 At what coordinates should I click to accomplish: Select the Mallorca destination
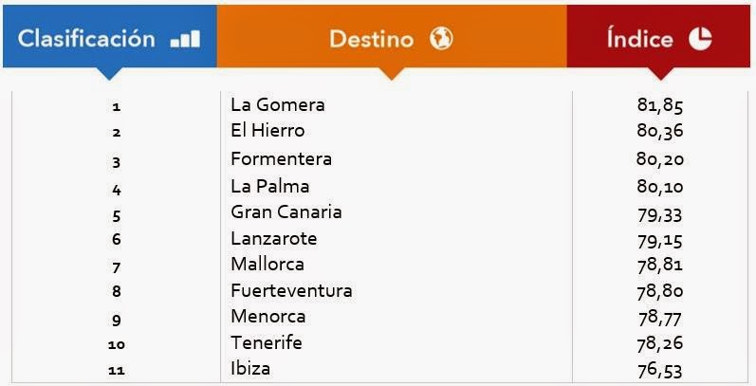[267, 264]
